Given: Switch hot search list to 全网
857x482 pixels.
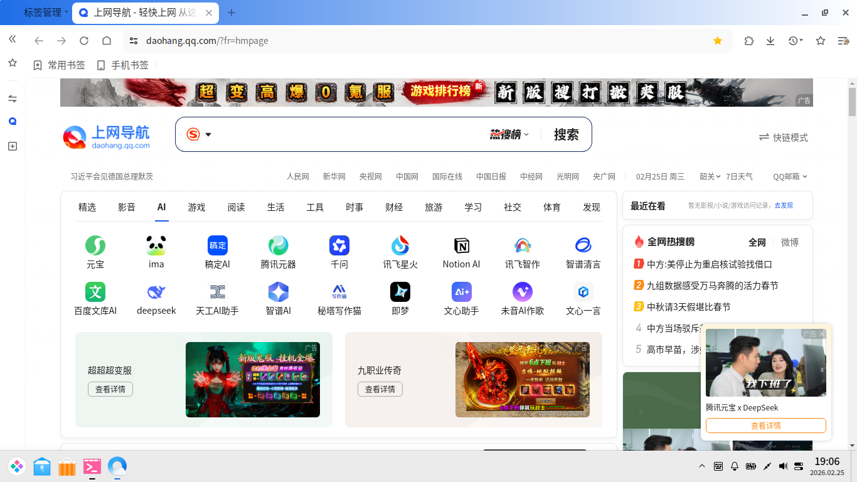Looking at the screenshot, I should tap(757, 242).
